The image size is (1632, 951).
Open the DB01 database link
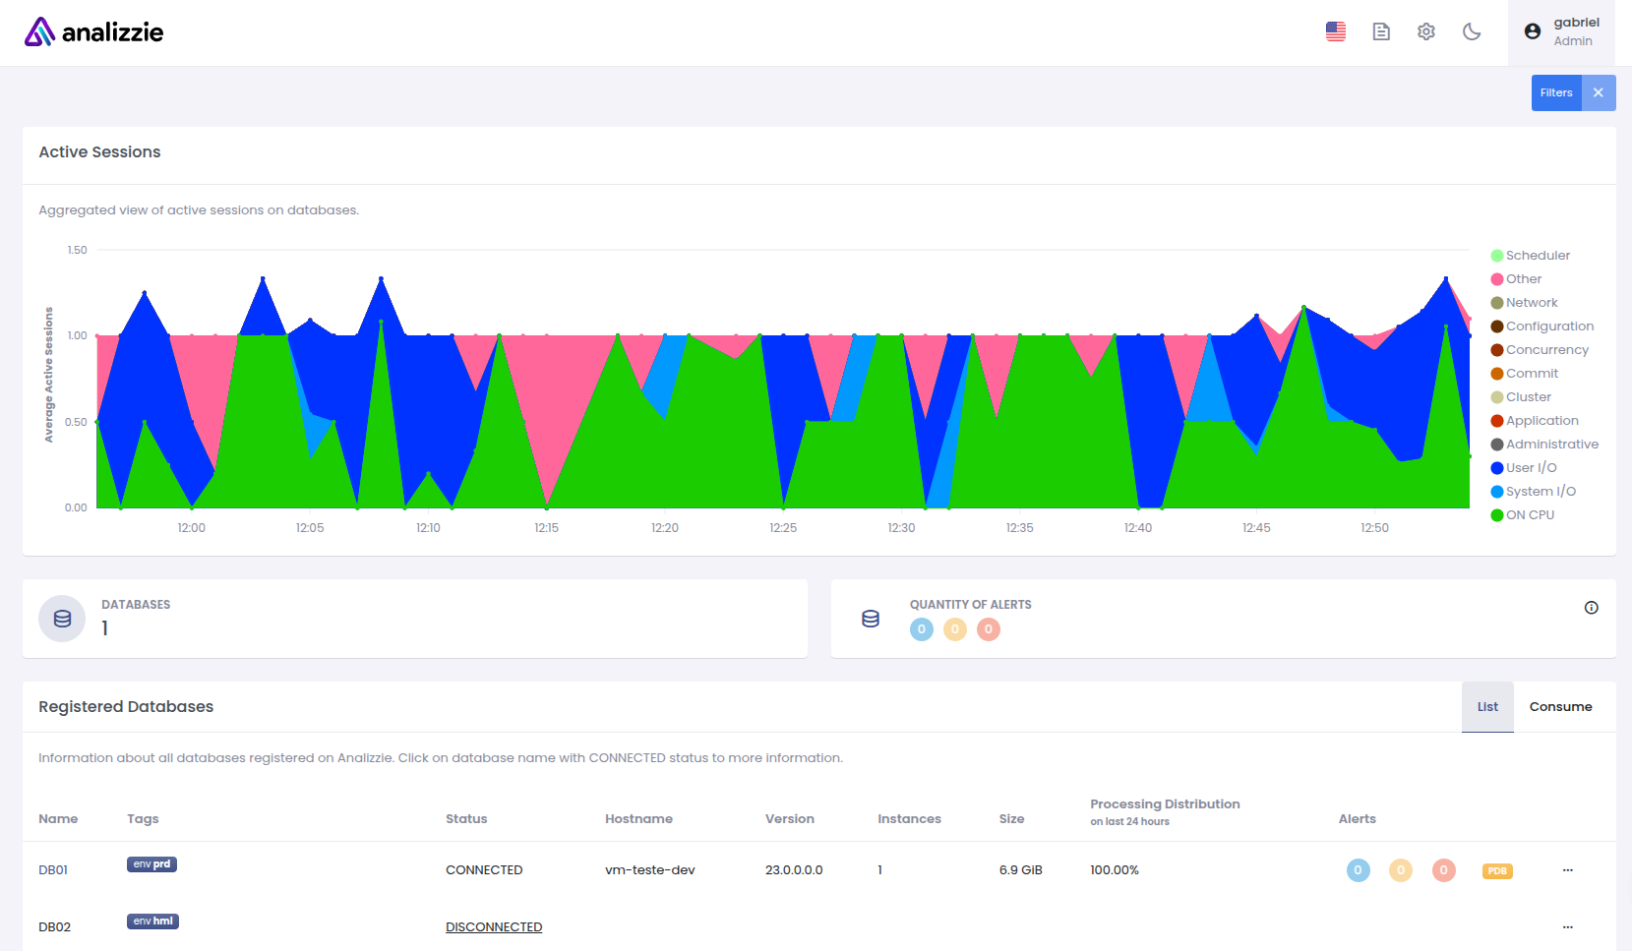[53, 870]
